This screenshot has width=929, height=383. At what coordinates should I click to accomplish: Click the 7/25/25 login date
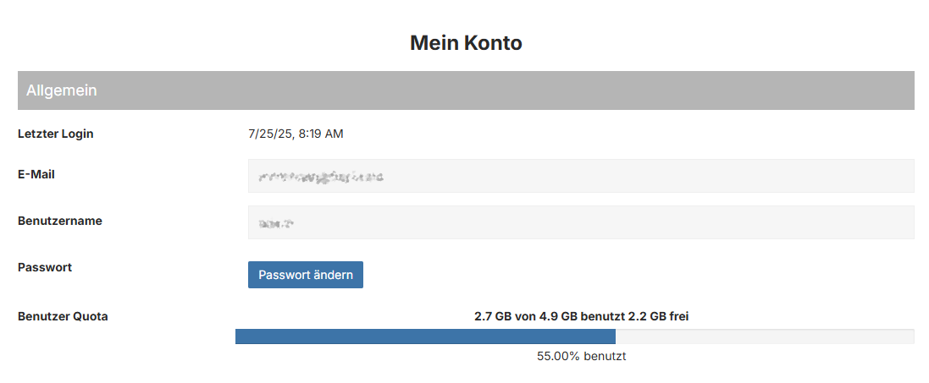pos(269,134)
